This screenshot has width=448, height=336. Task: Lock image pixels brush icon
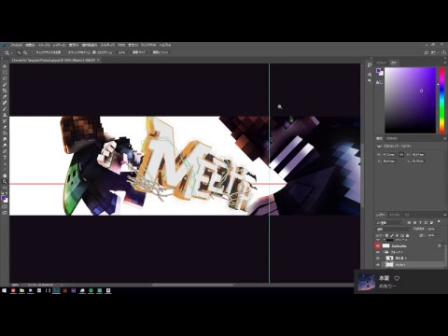(x=392, y=235)
